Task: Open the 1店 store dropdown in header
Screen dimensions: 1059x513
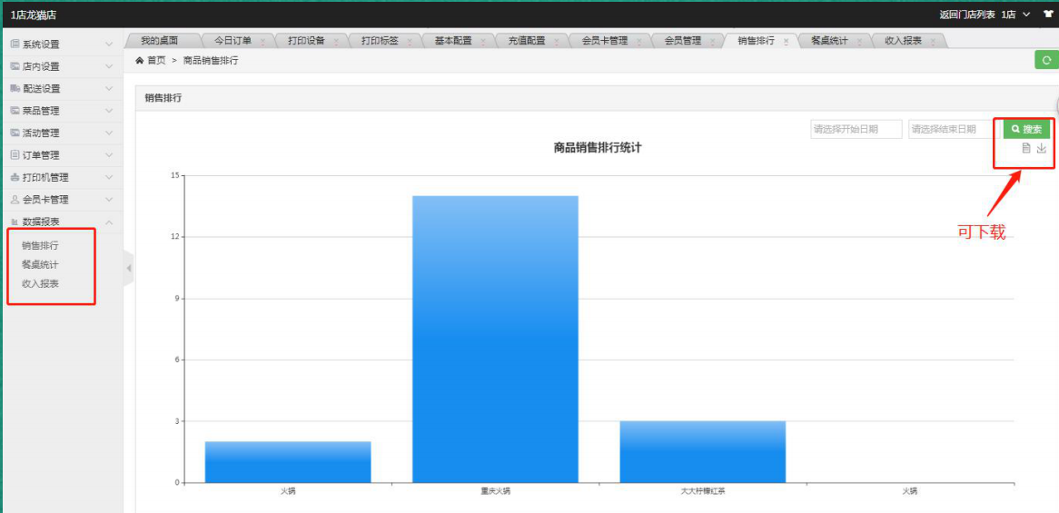Action: 1015,15
